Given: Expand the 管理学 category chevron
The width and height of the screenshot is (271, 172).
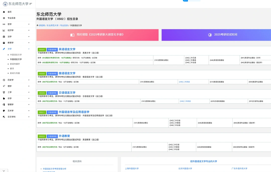Looking at the screenshot, I should coord(29,105).
